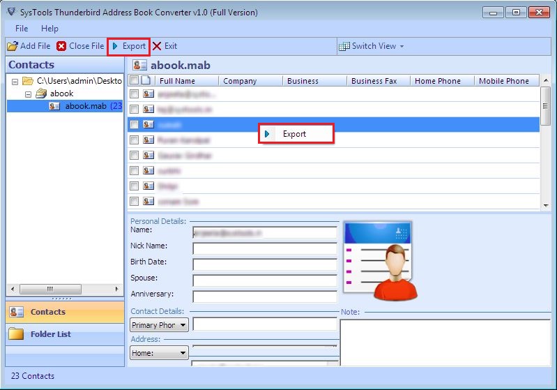This screenshot has width=557, height=390.
Task: Choose Export from the context menu
Action: pos(296,134)
